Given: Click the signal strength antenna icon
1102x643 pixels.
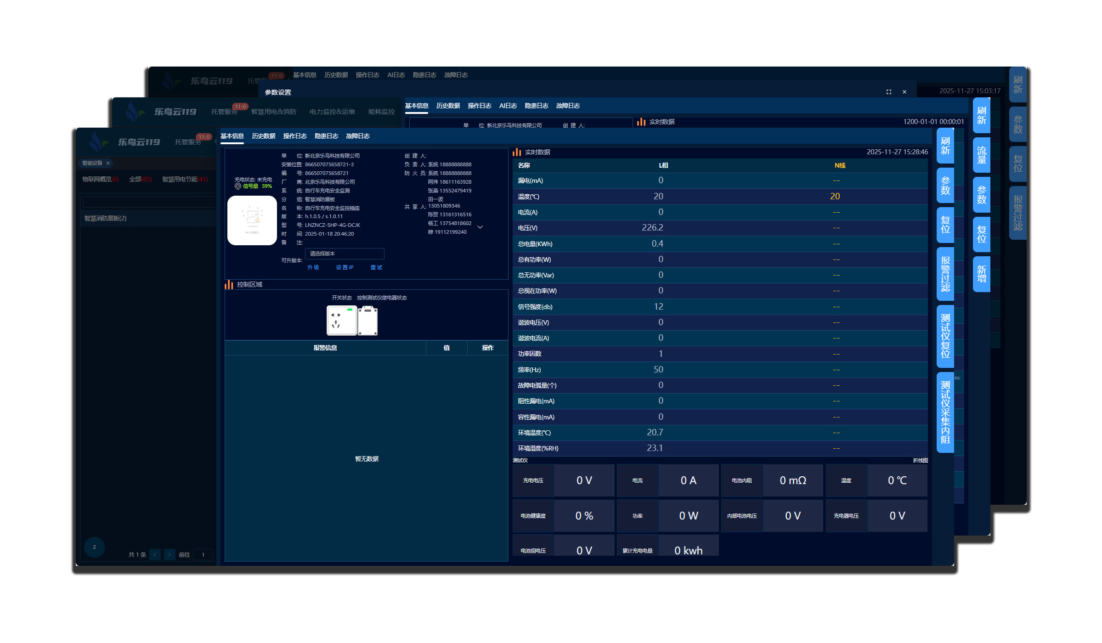Looking at the screenshot, I should 238,186.
